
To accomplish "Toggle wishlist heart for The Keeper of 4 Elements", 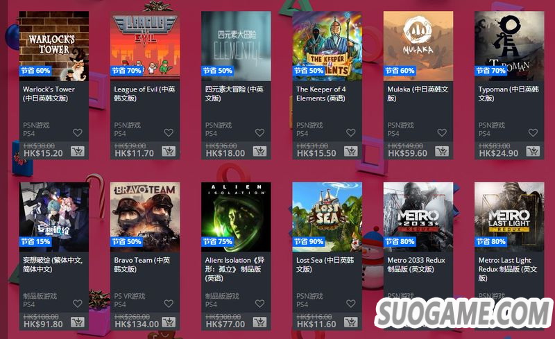I will tap(351, 132).
